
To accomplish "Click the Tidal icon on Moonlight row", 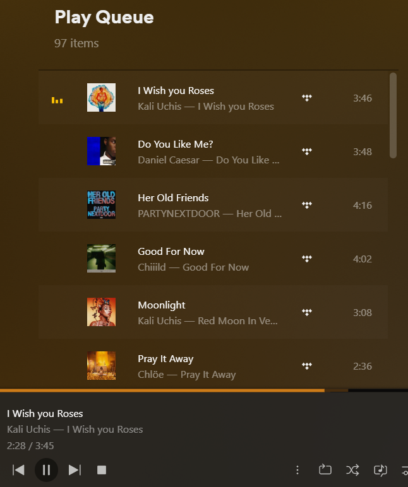I will coord(307,312).
